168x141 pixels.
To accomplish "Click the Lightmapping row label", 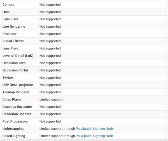I will 13,129.
